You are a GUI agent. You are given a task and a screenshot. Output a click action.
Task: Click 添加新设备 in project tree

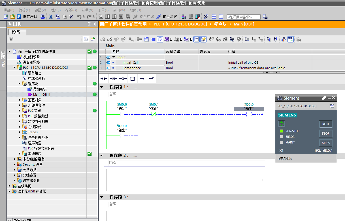(31, 57)
